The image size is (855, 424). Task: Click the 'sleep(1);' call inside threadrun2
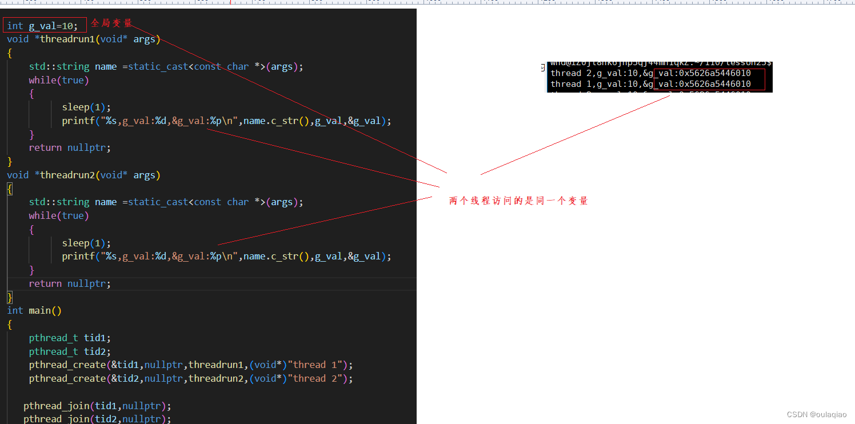[x=86, y=243]
